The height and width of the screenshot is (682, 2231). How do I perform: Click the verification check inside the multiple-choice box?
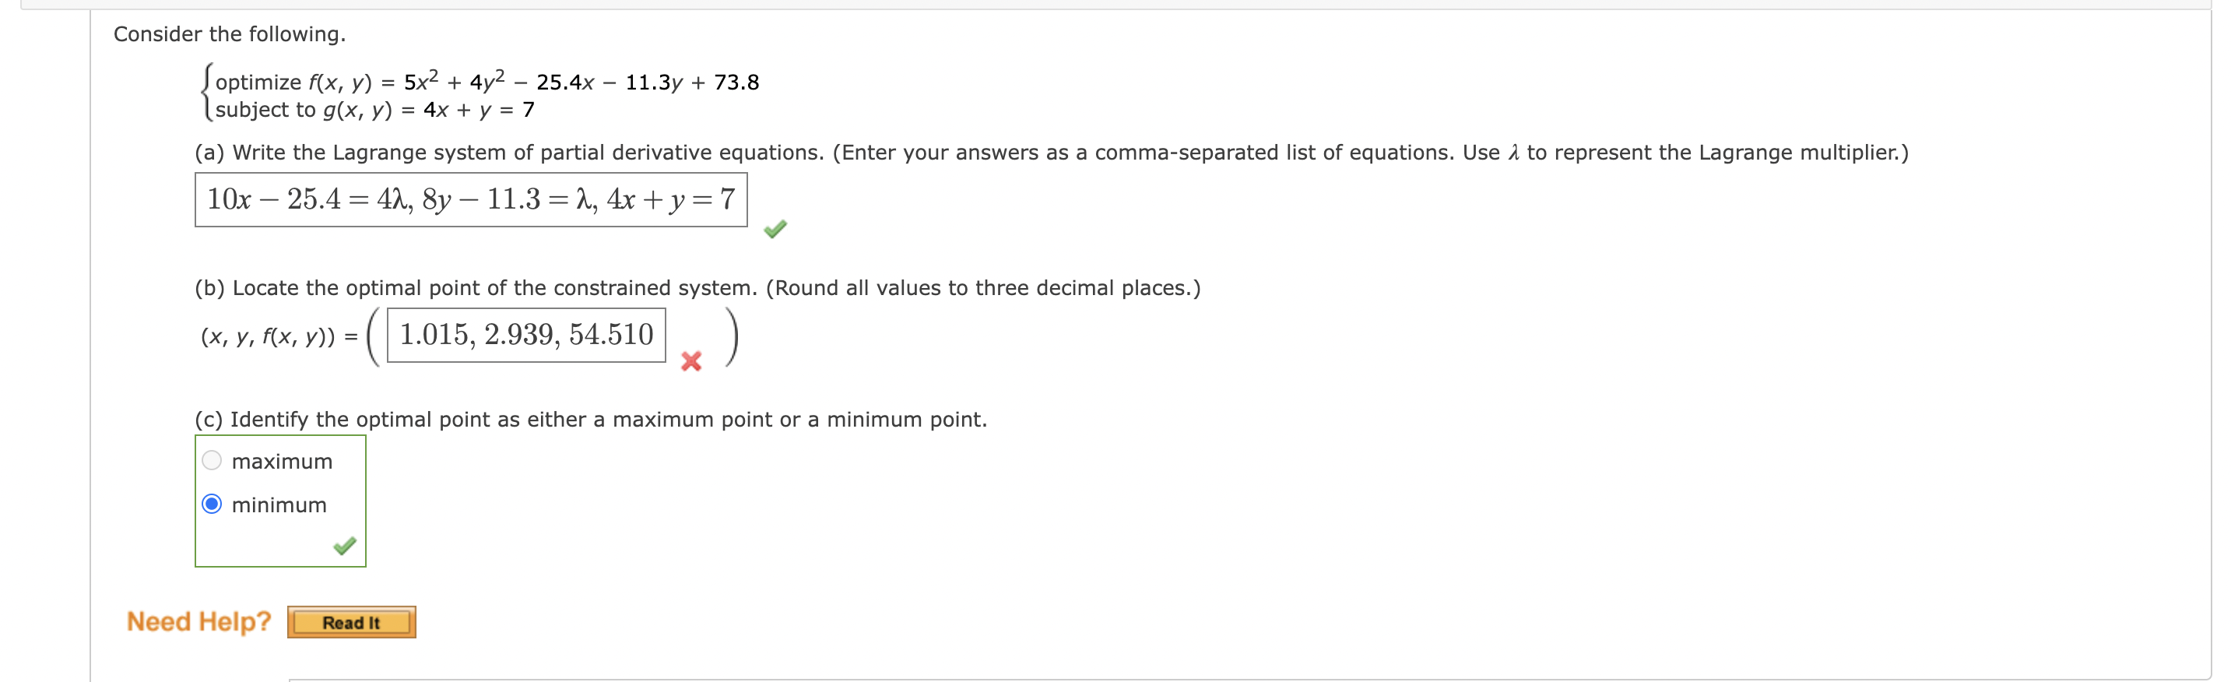[346, 546]
